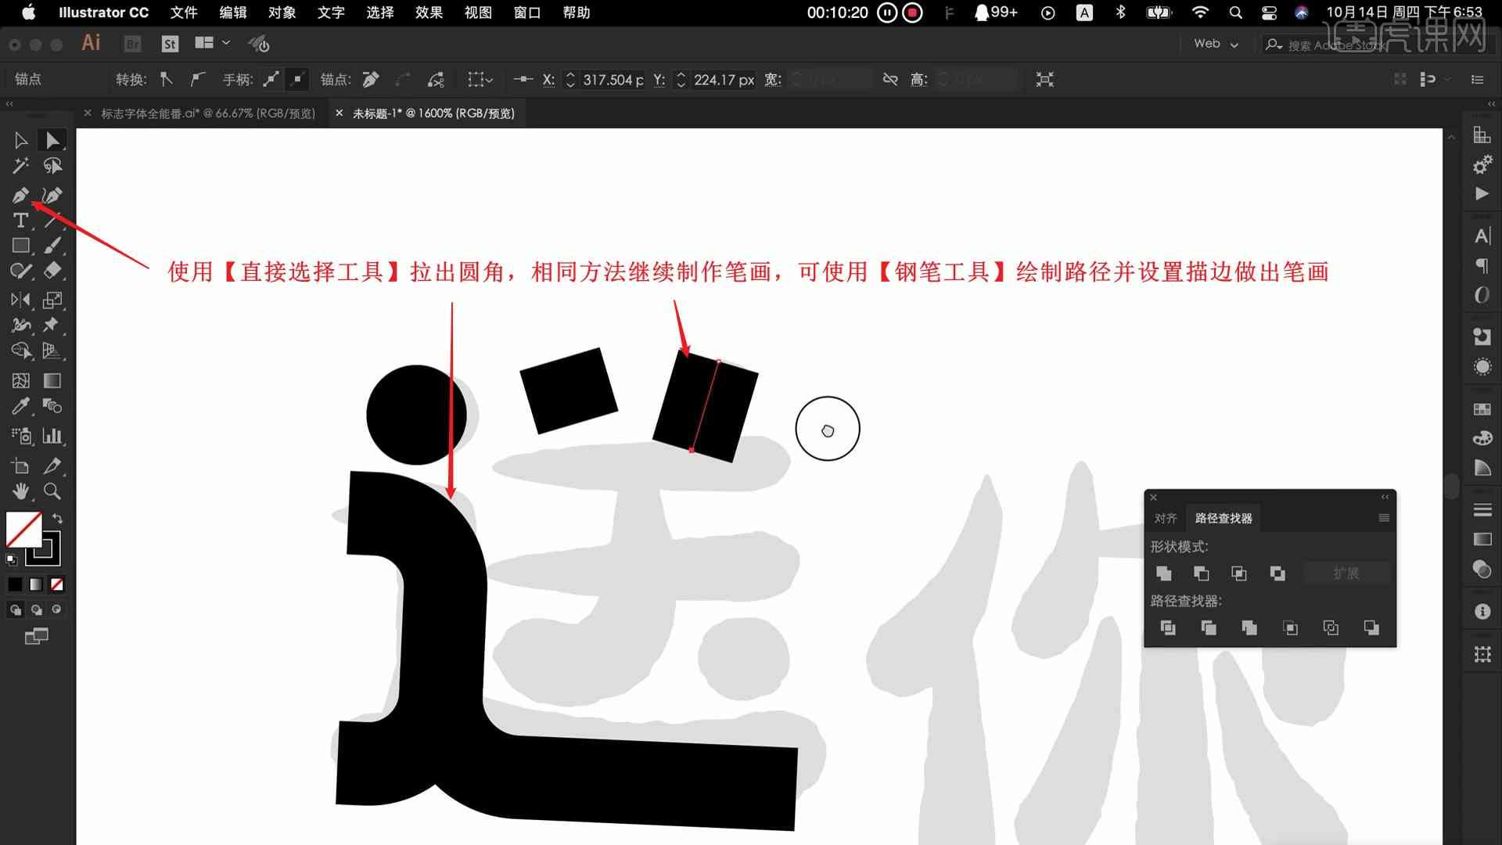Select the Type tool
Screen dimensions: 1502x845
(19, 220)
